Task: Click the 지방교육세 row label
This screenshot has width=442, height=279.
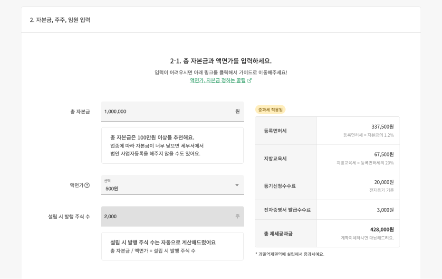Action: coord(276,158)
